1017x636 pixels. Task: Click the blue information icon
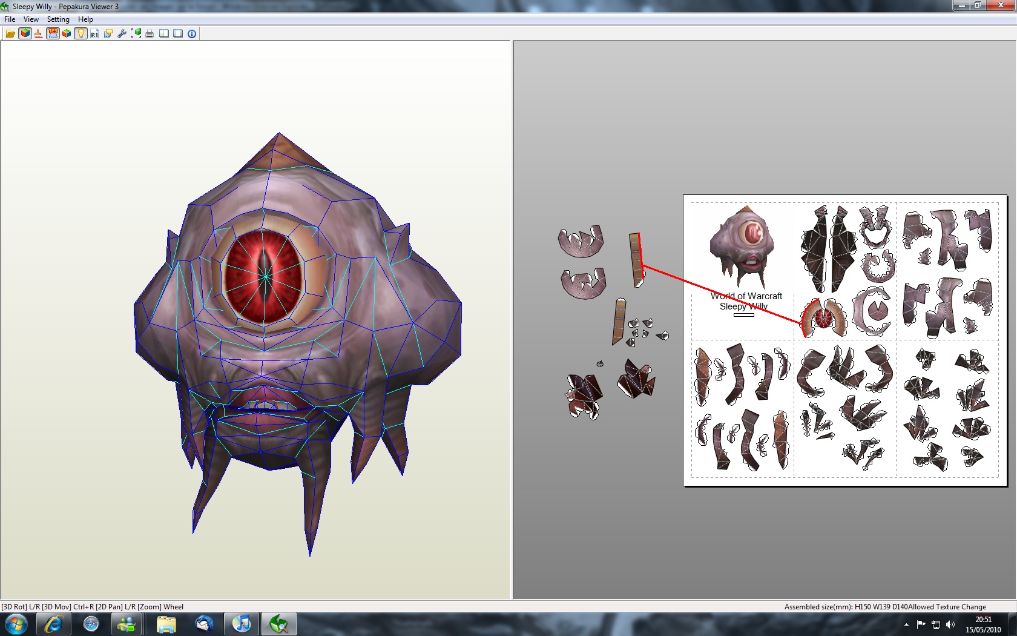click(192, 34)
